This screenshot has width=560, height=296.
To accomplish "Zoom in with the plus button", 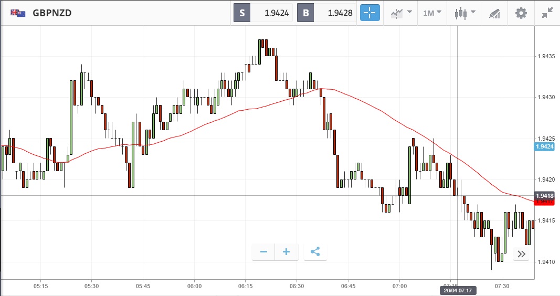I will (287, 252).
